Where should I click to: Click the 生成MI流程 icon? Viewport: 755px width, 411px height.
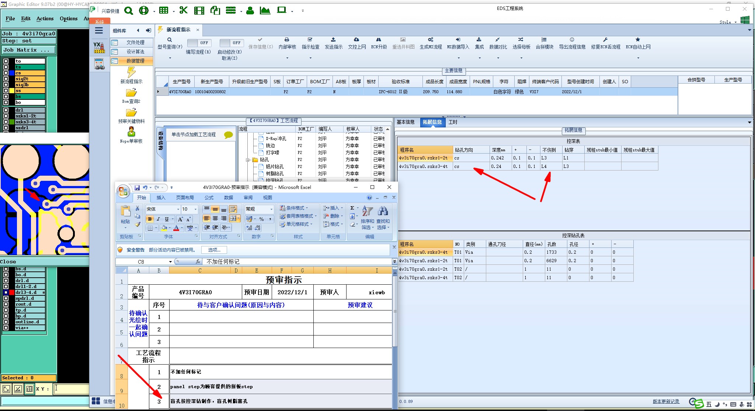pyautogui.click(x=430, y=40)
